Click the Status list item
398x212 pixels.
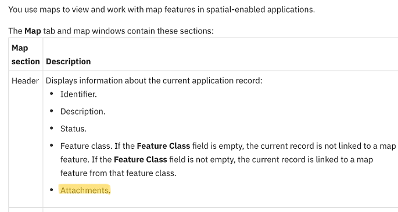73,129
